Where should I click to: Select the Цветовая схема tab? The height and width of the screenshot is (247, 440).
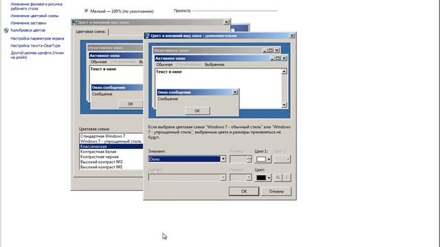91,32
